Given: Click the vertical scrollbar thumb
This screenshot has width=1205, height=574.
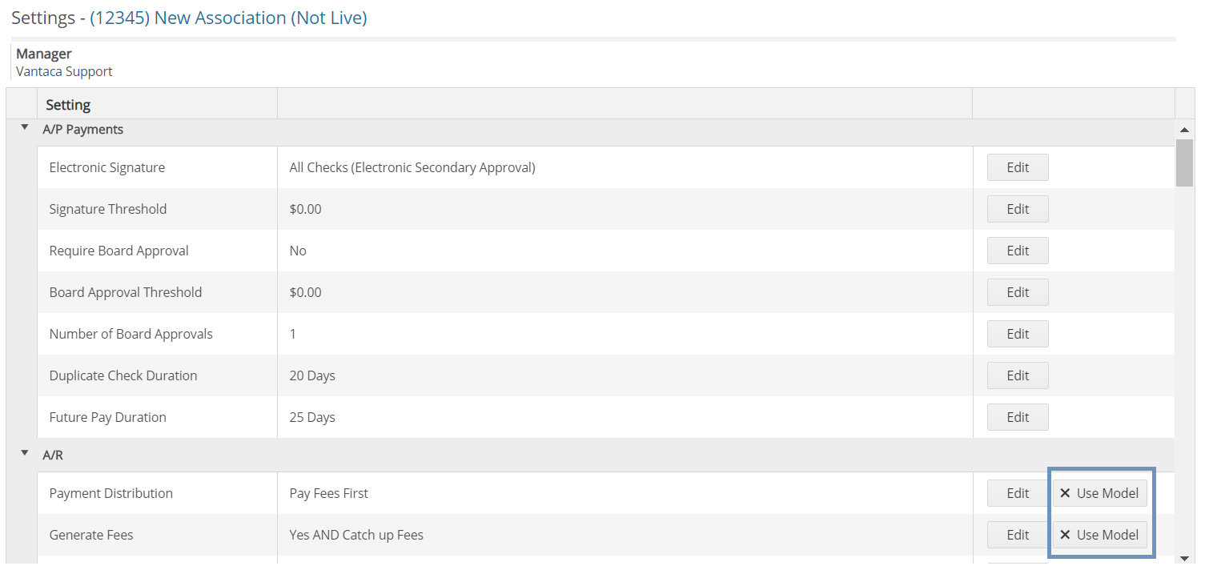Looking at the screenshot, I should point(1184,163).
